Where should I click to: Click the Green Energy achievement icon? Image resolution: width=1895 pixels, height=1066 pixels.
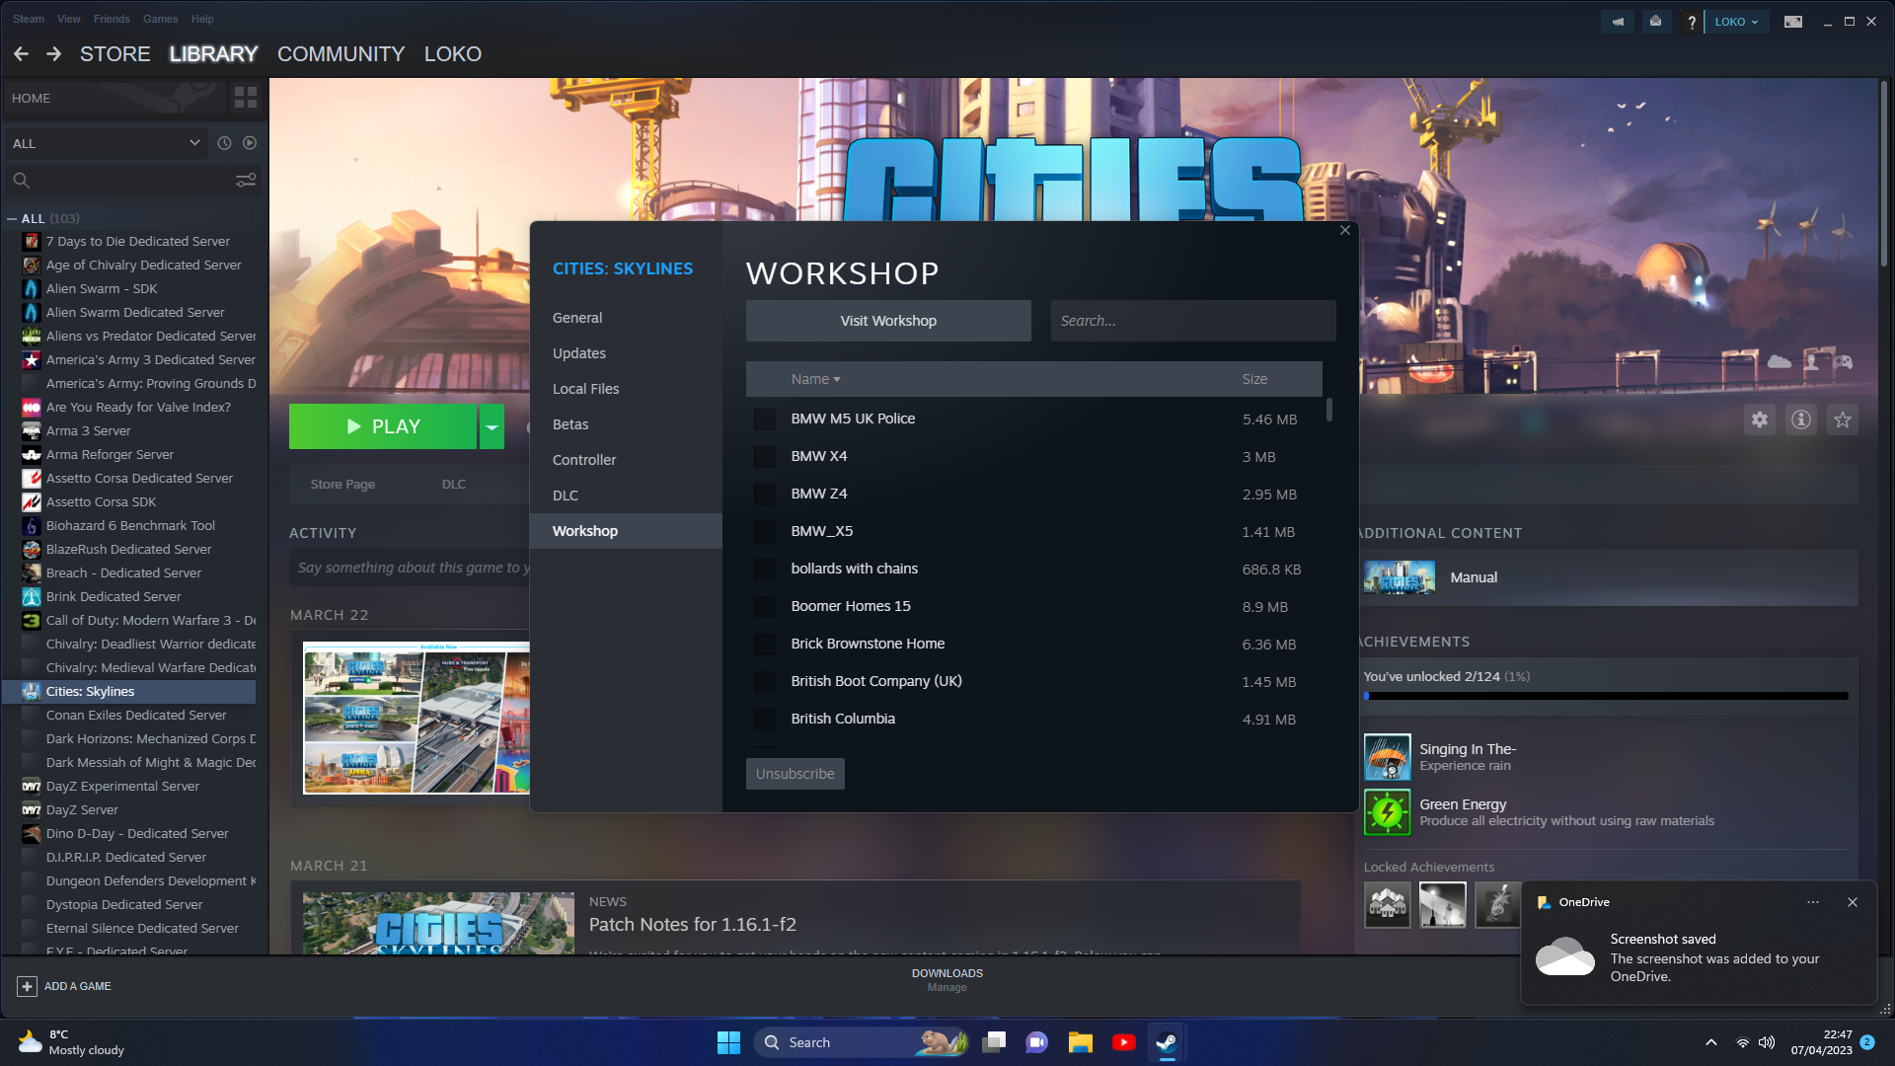(x=1388, y=812)
